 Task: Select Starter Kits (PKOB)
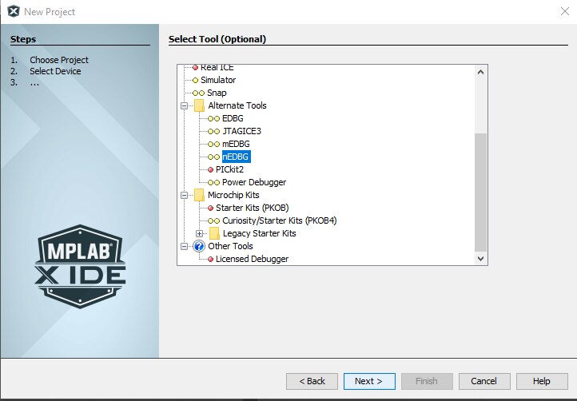point(252,208)
